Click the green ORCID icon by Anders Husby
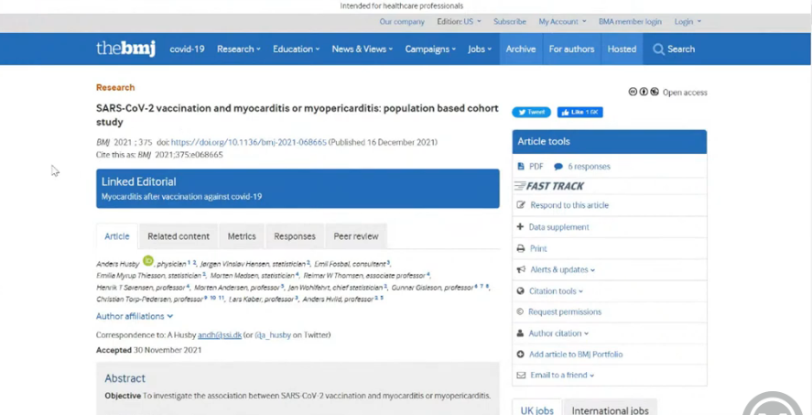This screenshot has width=812, height=415. click(x=148, y=260)
